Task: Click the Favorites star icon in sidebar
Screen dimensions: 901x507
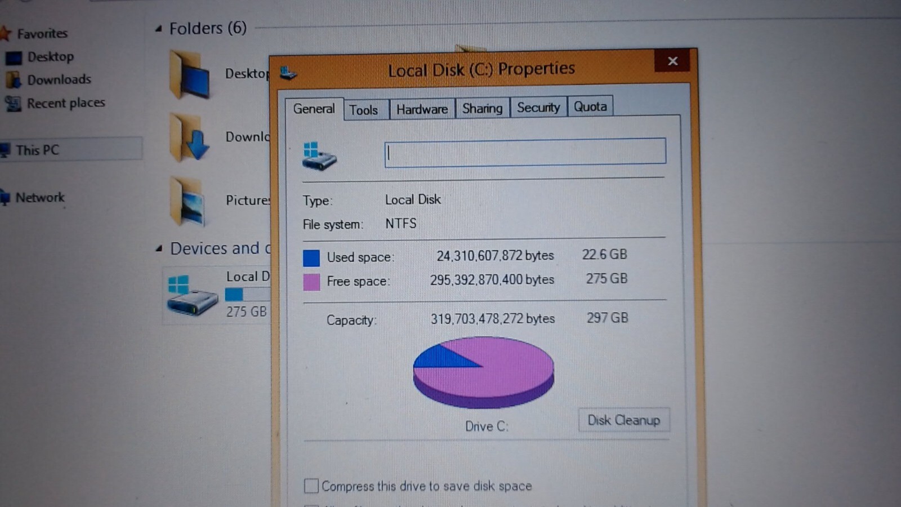Action: (x=5, y=33)
